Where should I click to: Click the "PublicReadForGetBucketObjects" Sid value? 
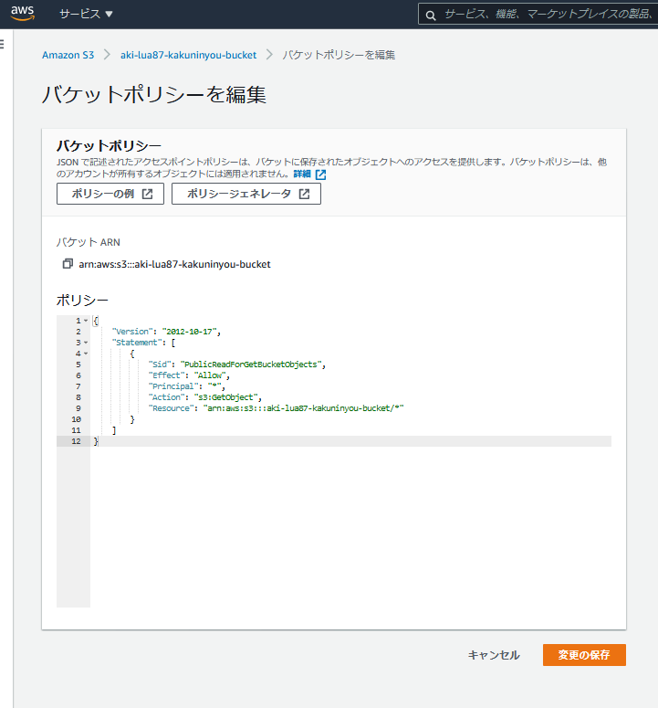(251, 365)
